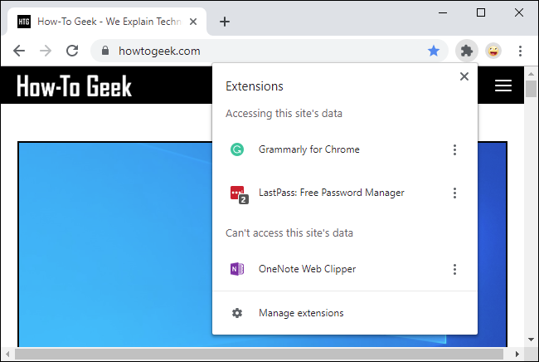Click the OneNote Web Clipper icon
The height and width of the screenshot is (362, 539).
[x=237, y=269]
